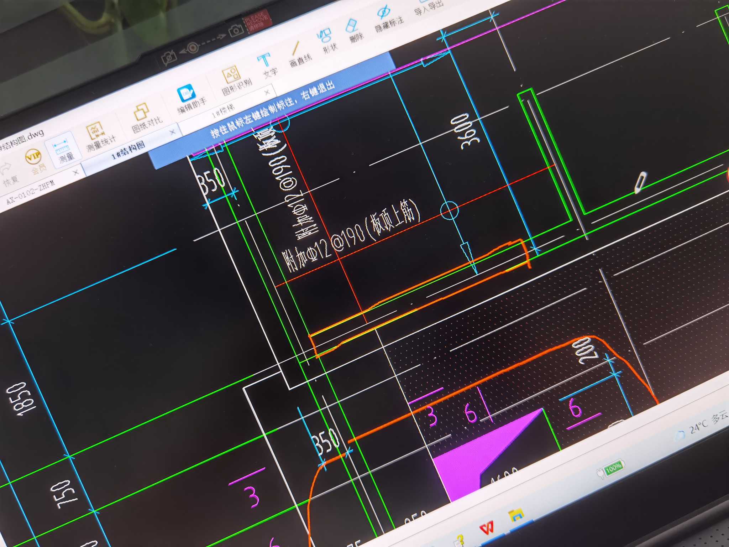Open the 测量统计 measurement statistics tool

(99, 137)
